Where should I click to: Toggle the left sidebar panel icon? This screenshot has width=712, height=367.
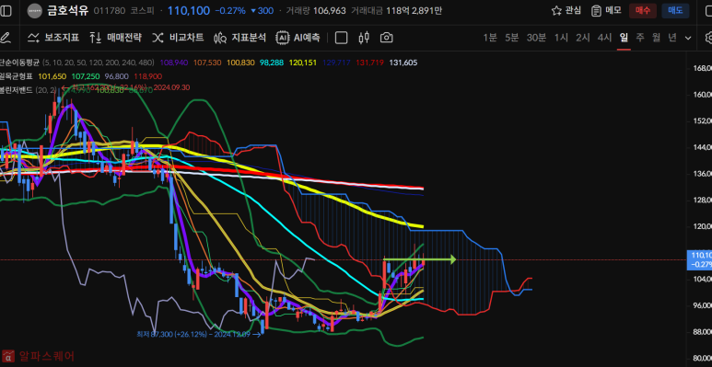6,11
